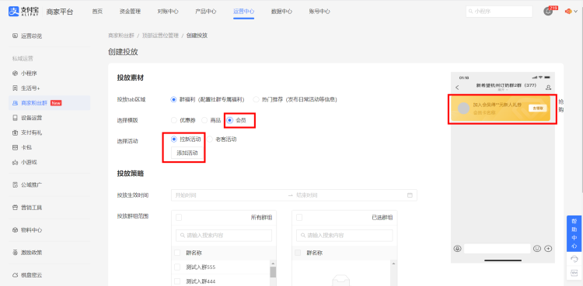The image size is (583, 286).
Task: Click 去领取 button on preview card
Action: 537,109
